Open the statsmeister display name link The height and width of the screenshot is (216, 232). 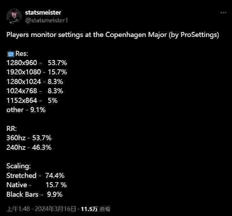(x=43, y=12)
